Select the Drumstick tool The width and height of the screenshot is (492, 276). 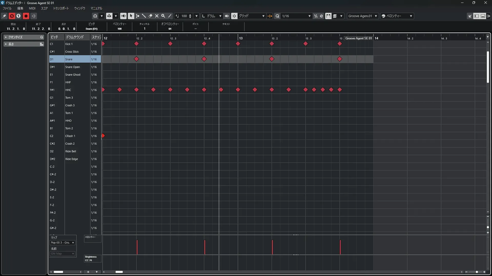coord(144,16)
